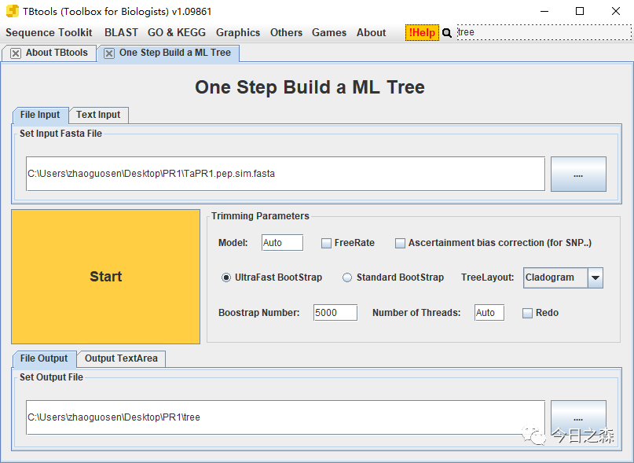Image resolution: width=634 pixels, height=463 pixels.
Task: Open the Graphics menu
Action: [x=238, y=32]
